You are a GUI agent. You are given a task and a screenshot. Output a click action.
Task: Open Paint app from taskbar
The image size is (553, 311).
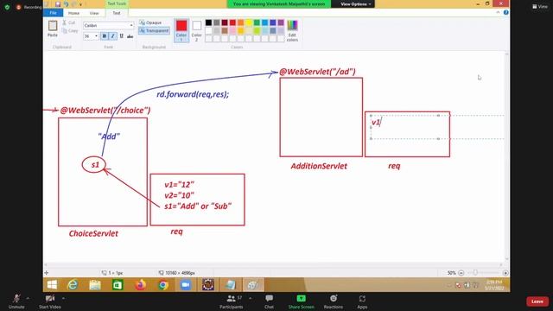tap(253, 284)
